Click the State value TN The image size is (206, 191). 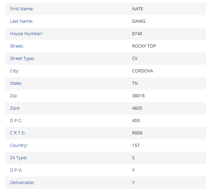(135, 83)
